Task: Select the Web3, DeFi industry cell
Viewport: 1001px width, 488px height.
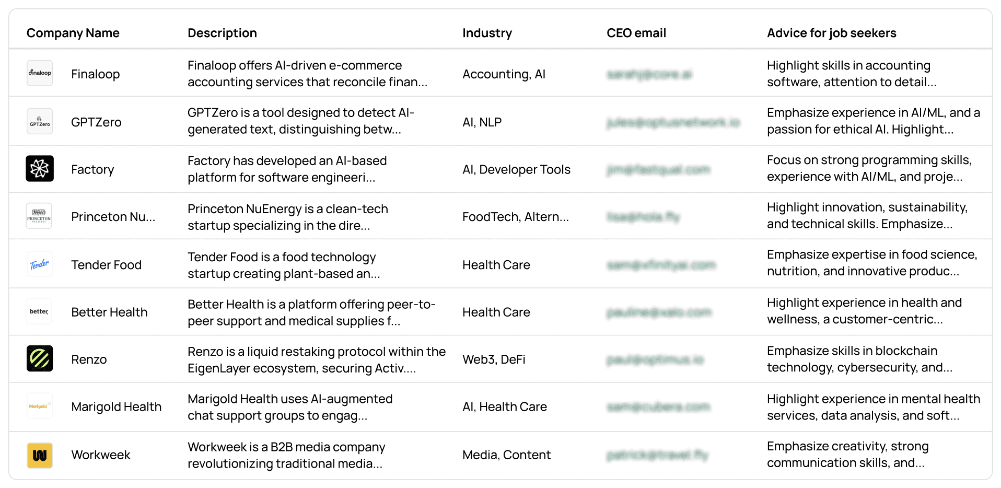Action: click(494, 359)
